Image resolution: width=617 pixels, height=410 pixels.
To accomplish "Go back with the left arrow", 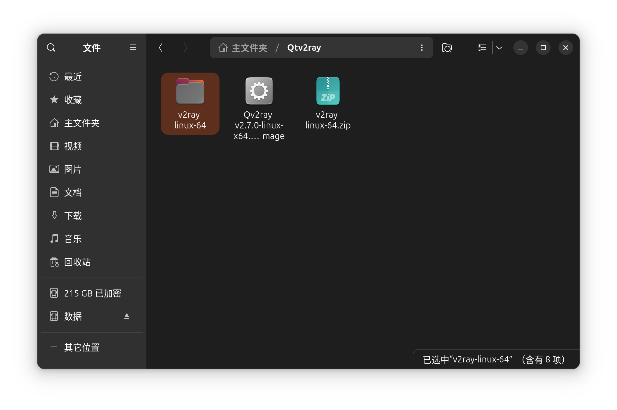I will 161,48.
